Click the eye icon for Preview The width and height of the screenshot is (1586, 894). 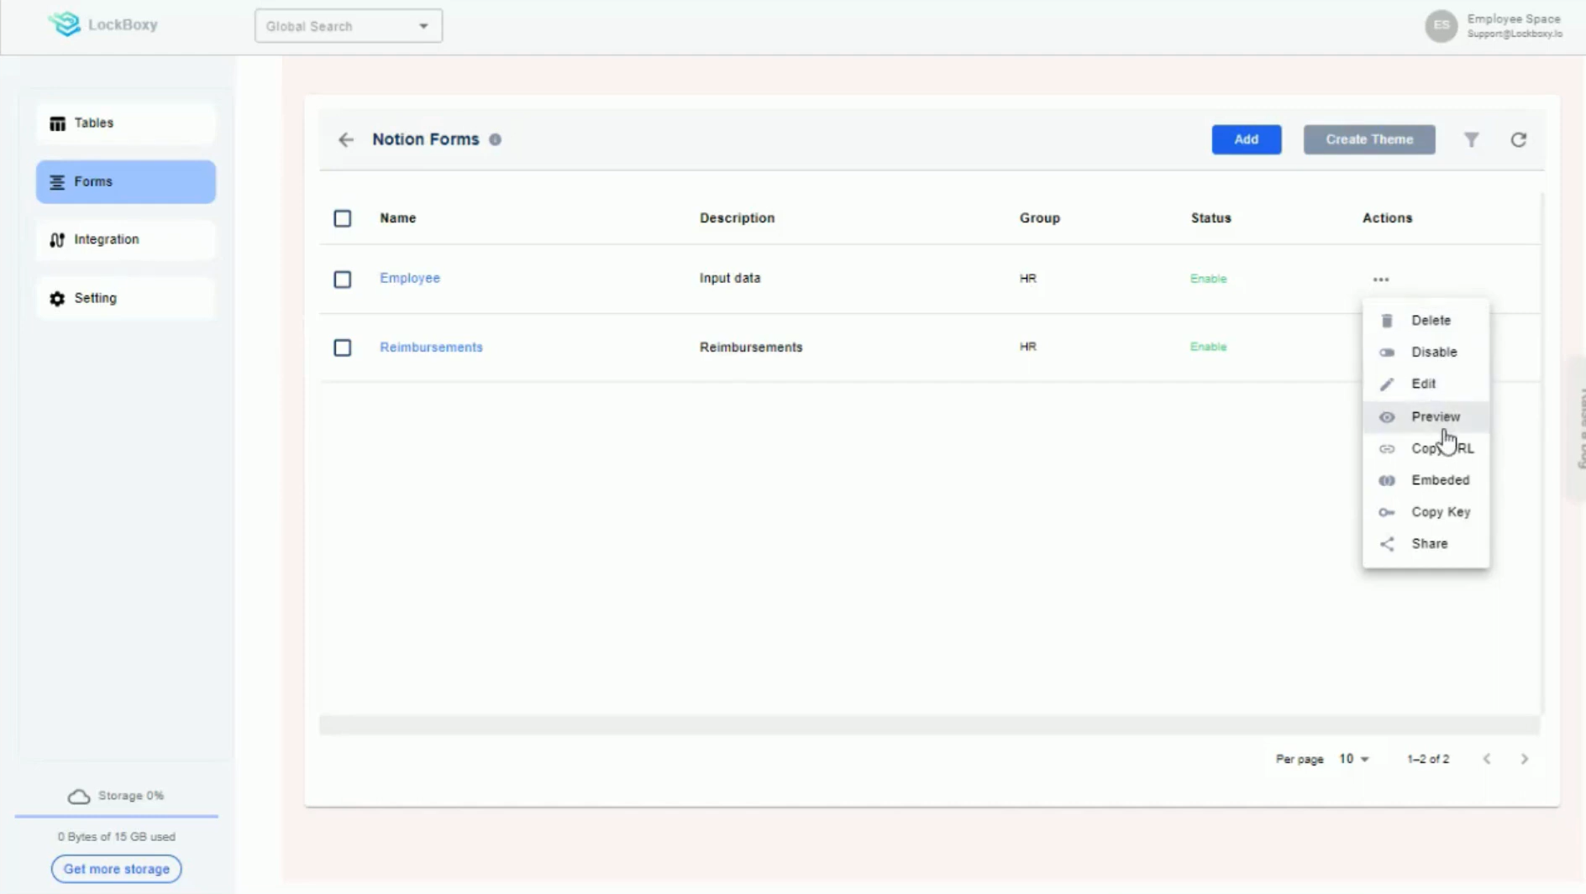[1387, 417]
